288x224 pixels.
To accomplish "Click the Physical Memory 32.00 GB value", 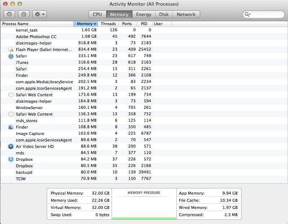I will (x=100, y=193).
